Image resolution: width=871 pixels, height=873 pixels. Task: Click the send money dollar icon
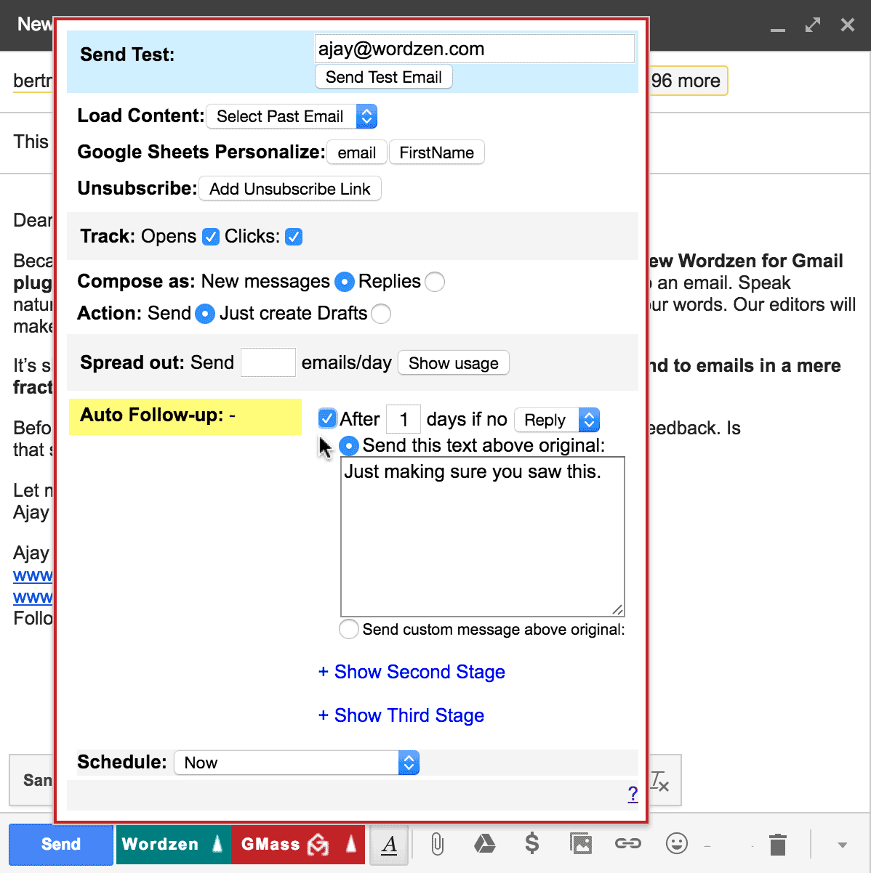click(532, 843)
